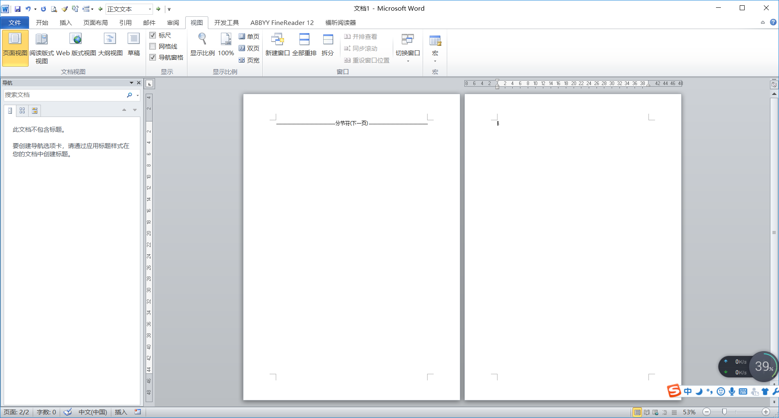
Task: Toggle Sogou punctuation mode icon
Action: [x=709, y=391]
